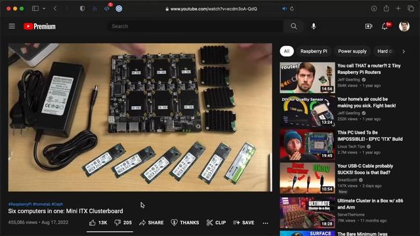The height and width of the screenshot is (236, 420).
Task: Click the #RaspberryPi hashtag
Action: [x=20, y=204]
